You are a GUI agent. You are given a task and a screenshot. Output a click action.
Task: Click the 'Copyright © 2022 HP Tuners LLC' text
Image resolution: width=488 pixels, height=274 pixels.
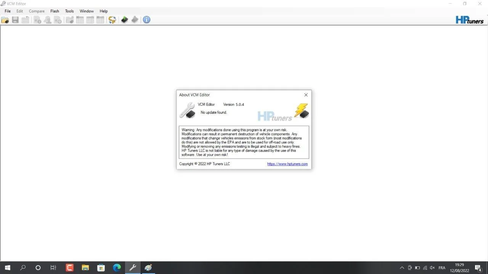coord(205,164)
